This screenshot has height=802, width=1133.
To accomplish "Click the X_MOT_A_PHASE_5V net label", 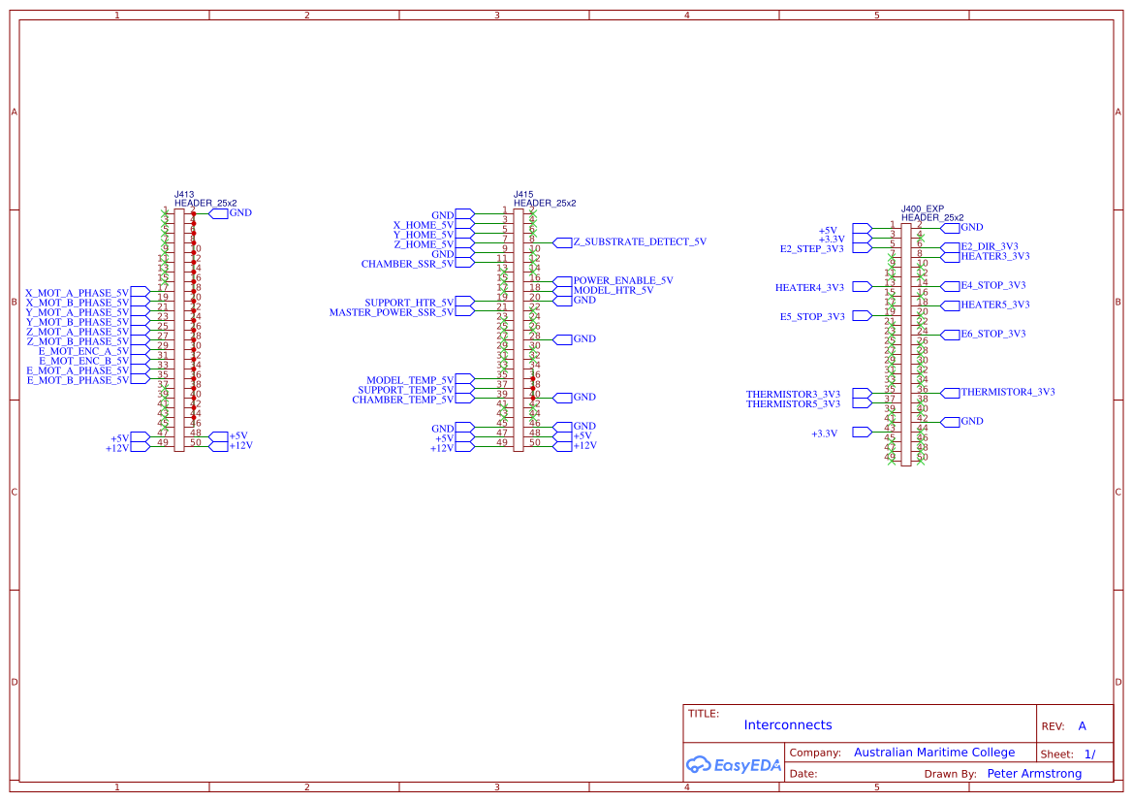I will (78, 293).
